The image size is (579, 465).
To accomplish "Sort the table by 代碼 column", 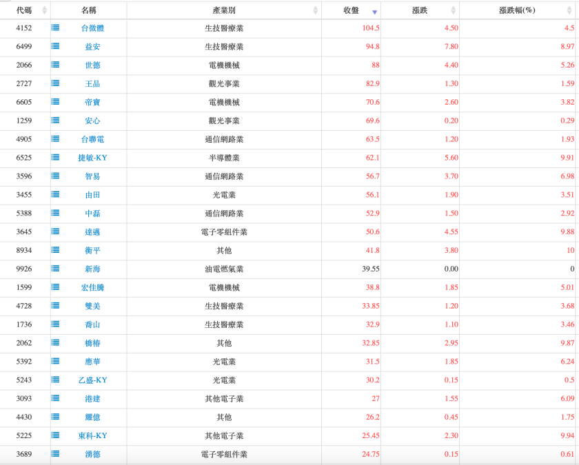I will [x=25, y=10].
